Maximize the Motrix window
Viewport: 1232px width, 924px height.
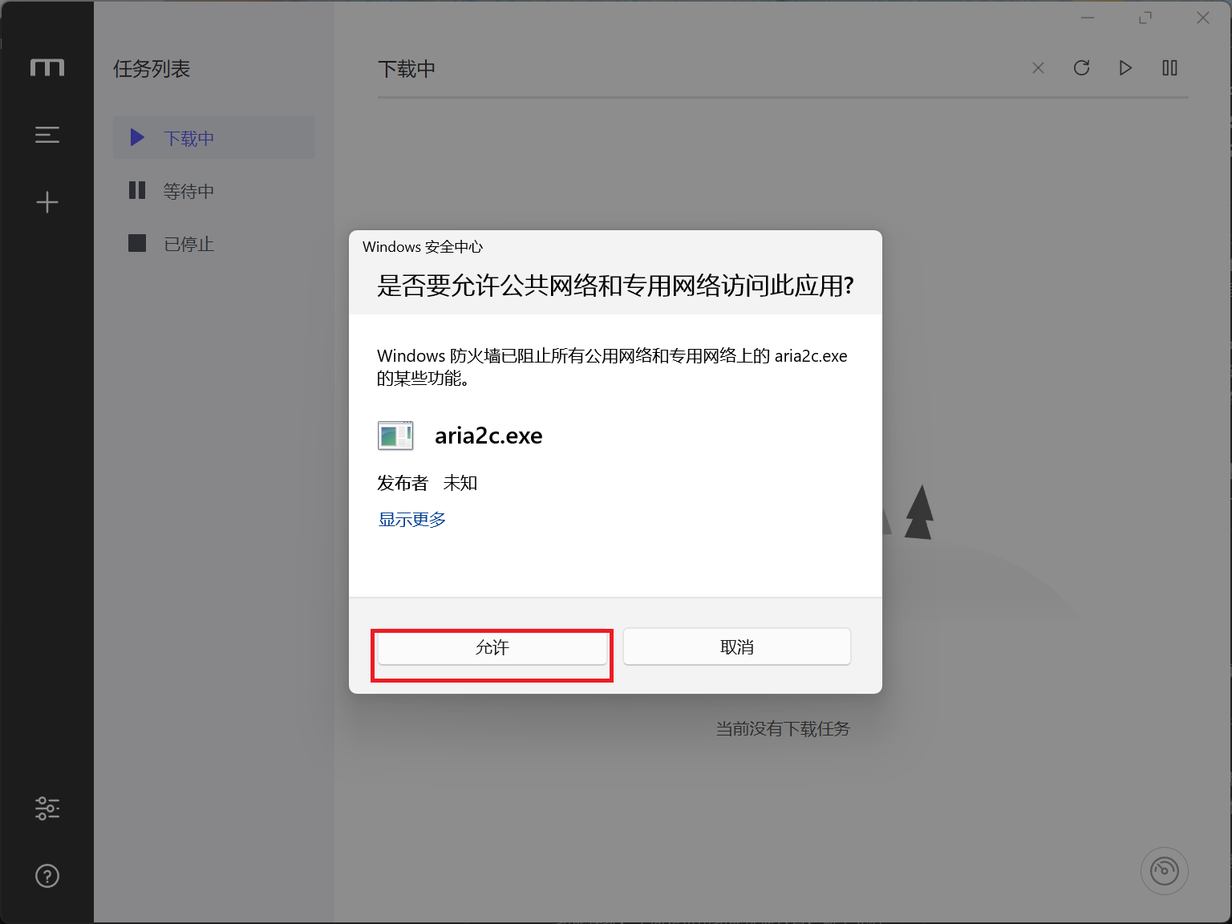[x=1145, y=18]
